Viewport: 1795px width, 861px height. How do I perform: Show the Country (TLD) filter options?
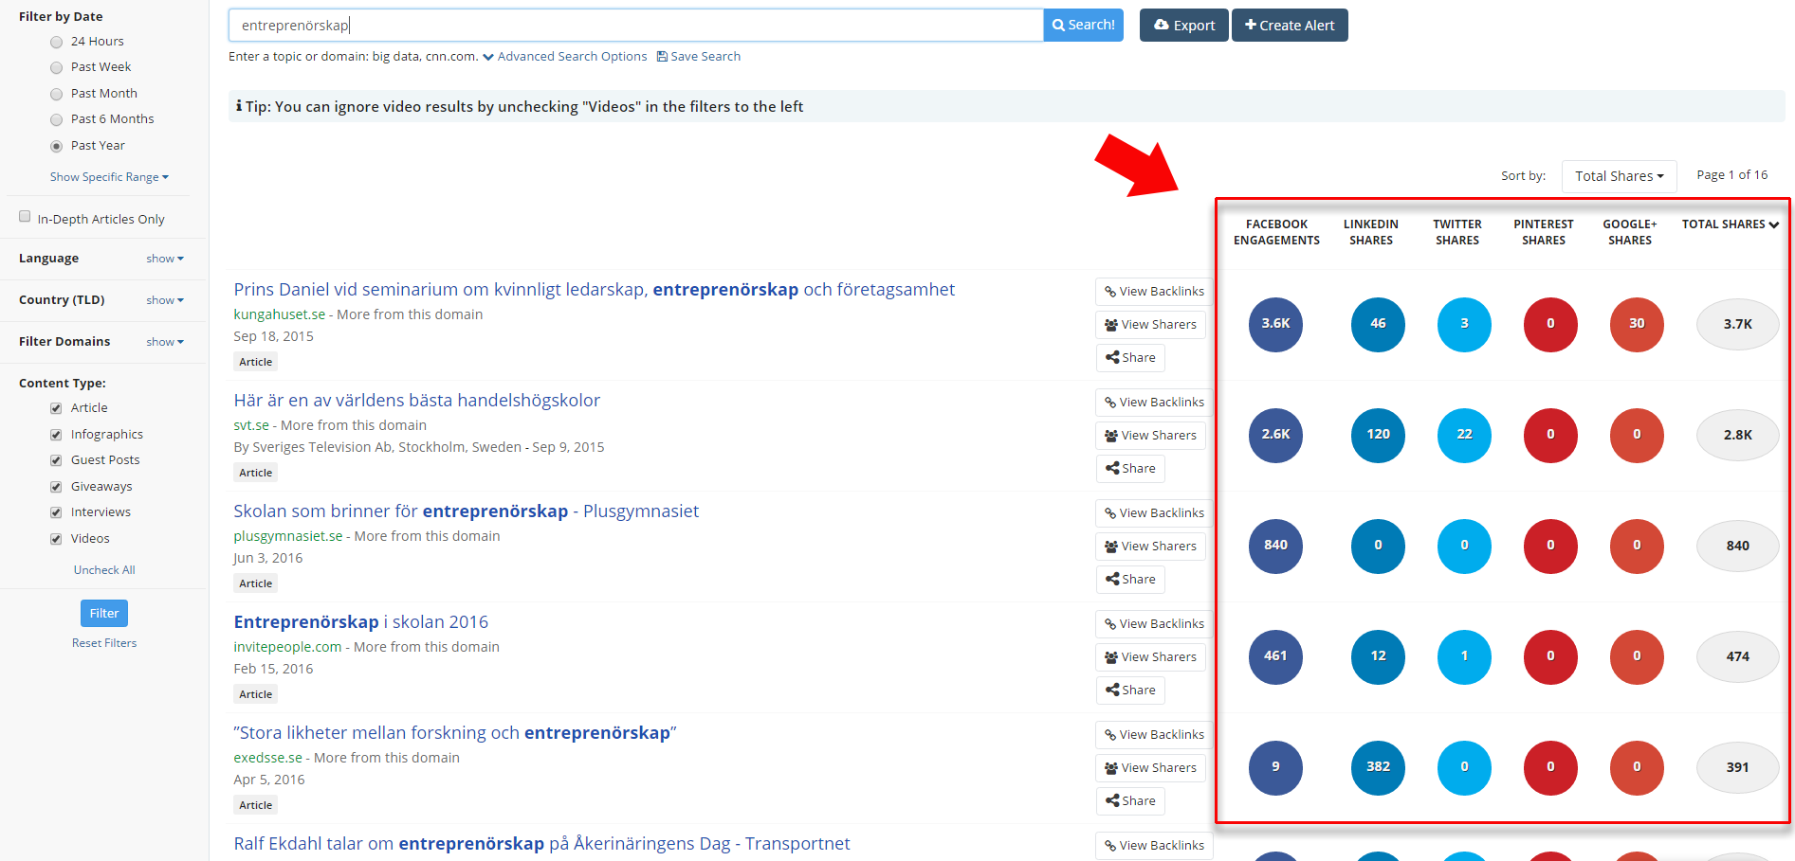(165, 300)
